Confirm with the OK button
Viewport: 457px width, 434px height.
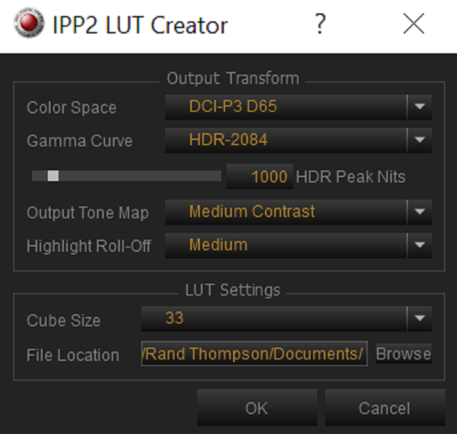pyautogui.click(x=257, y=408)
